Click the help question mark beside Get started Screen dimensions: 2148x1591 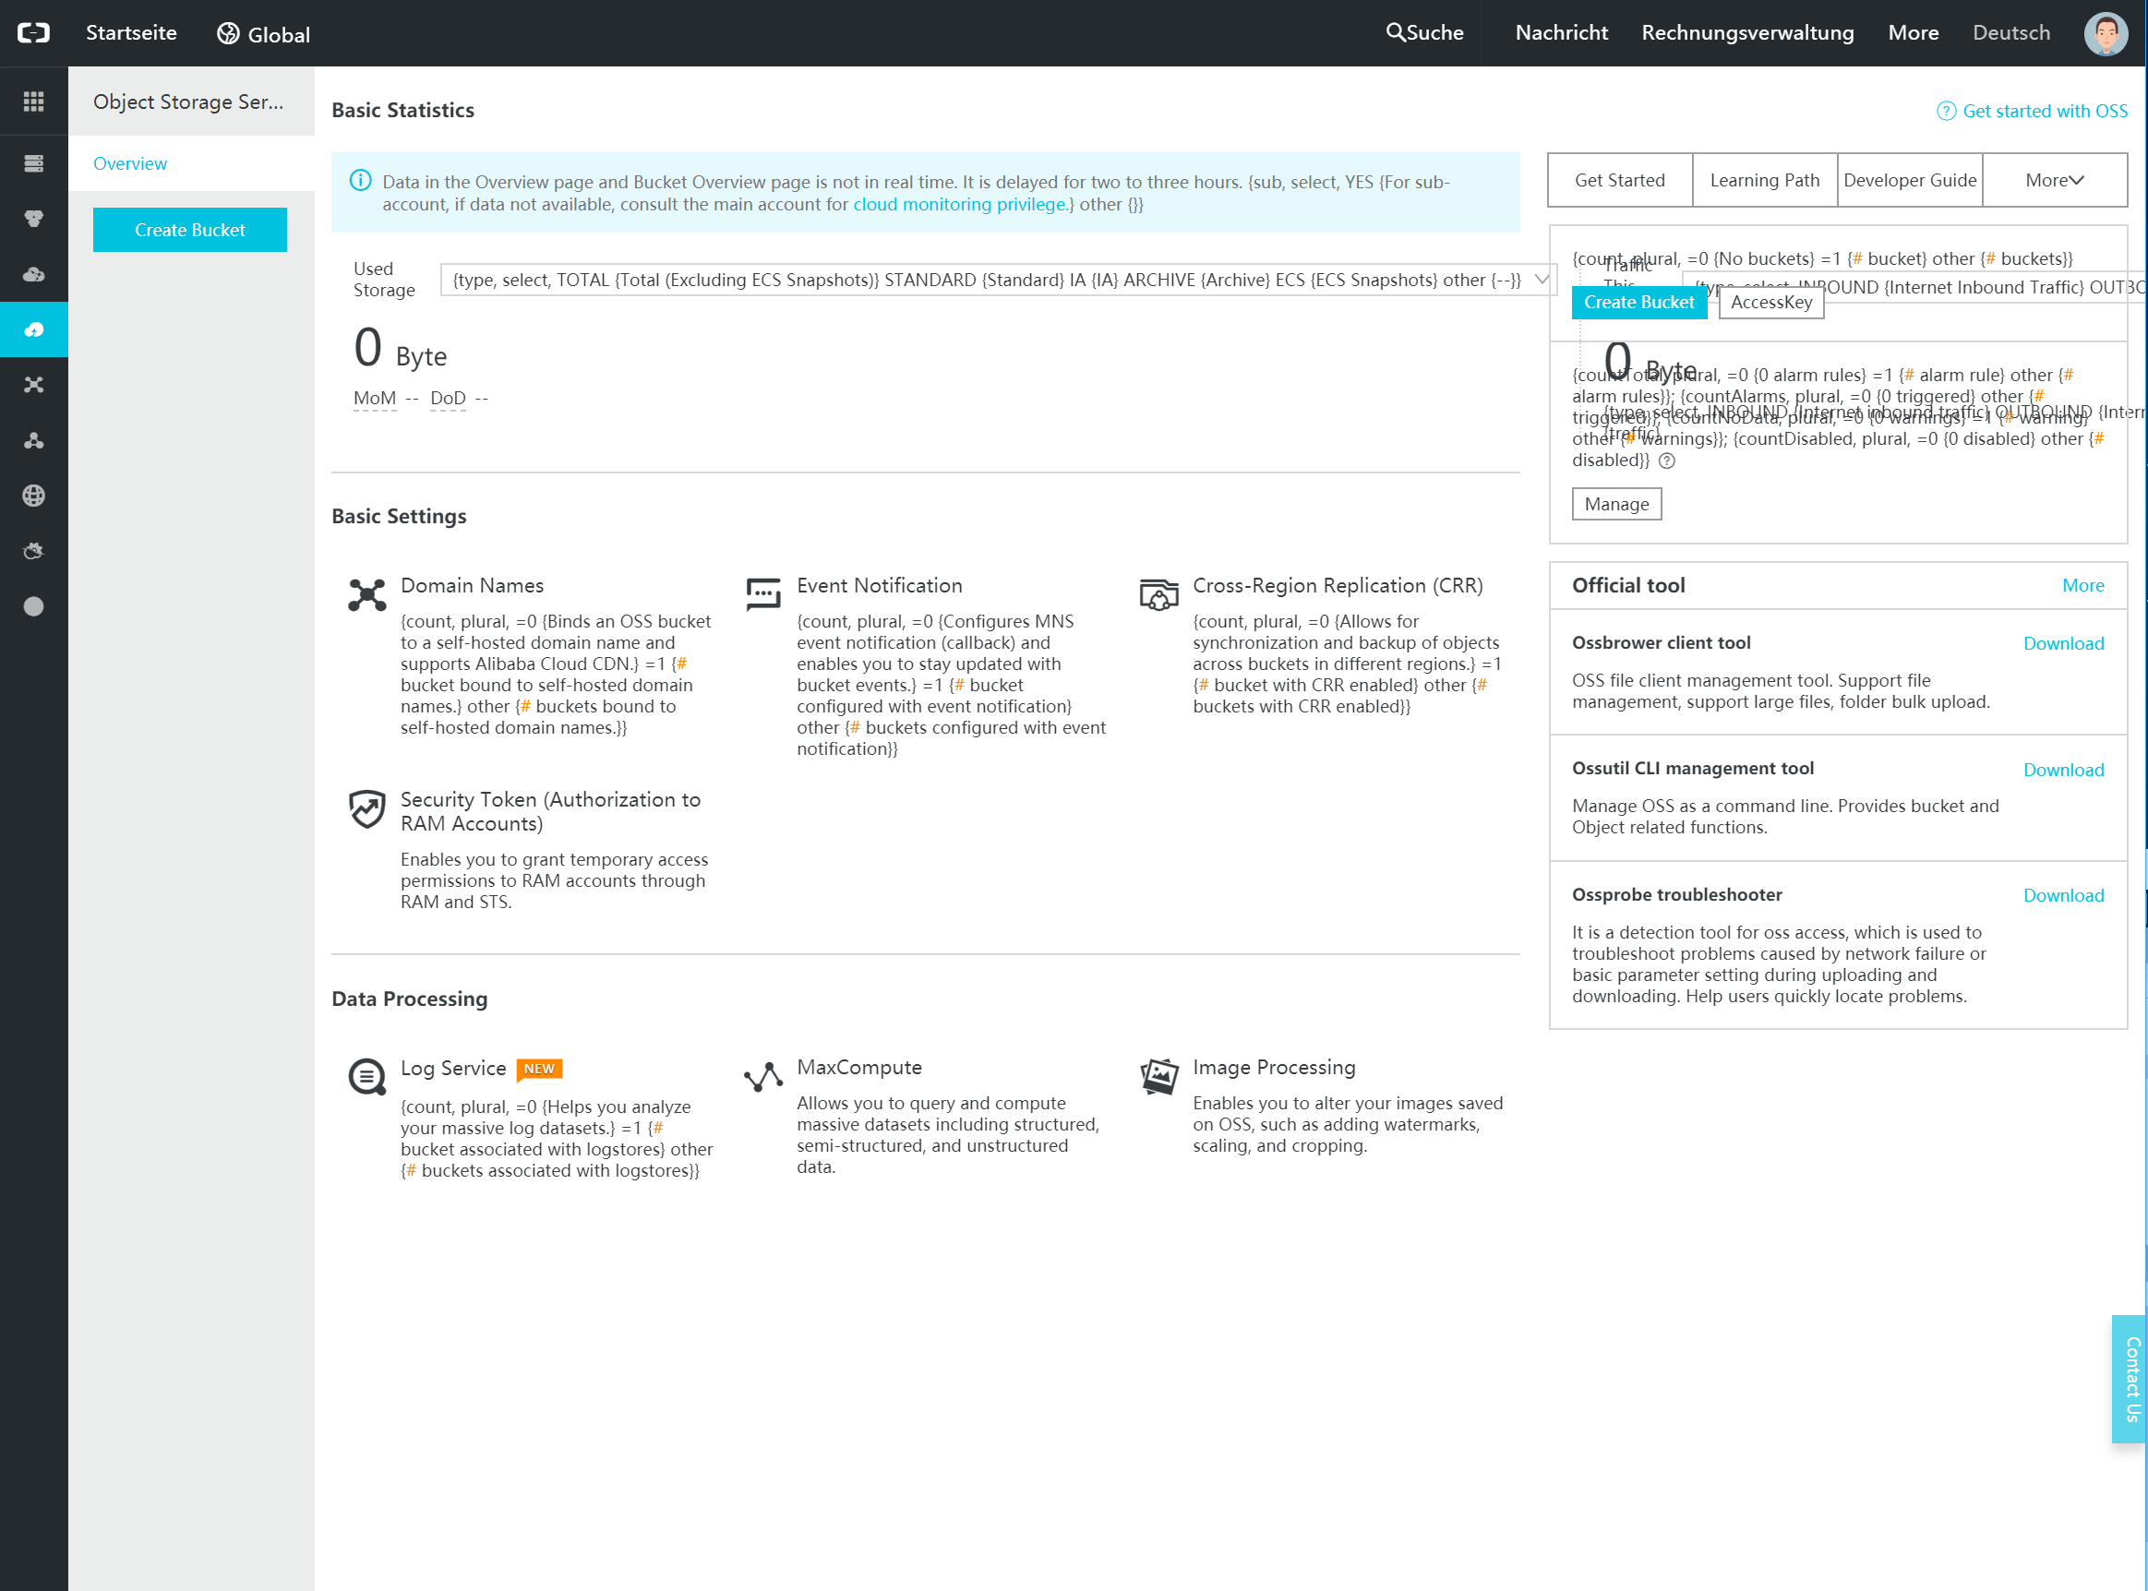[x=1946, y=111]
